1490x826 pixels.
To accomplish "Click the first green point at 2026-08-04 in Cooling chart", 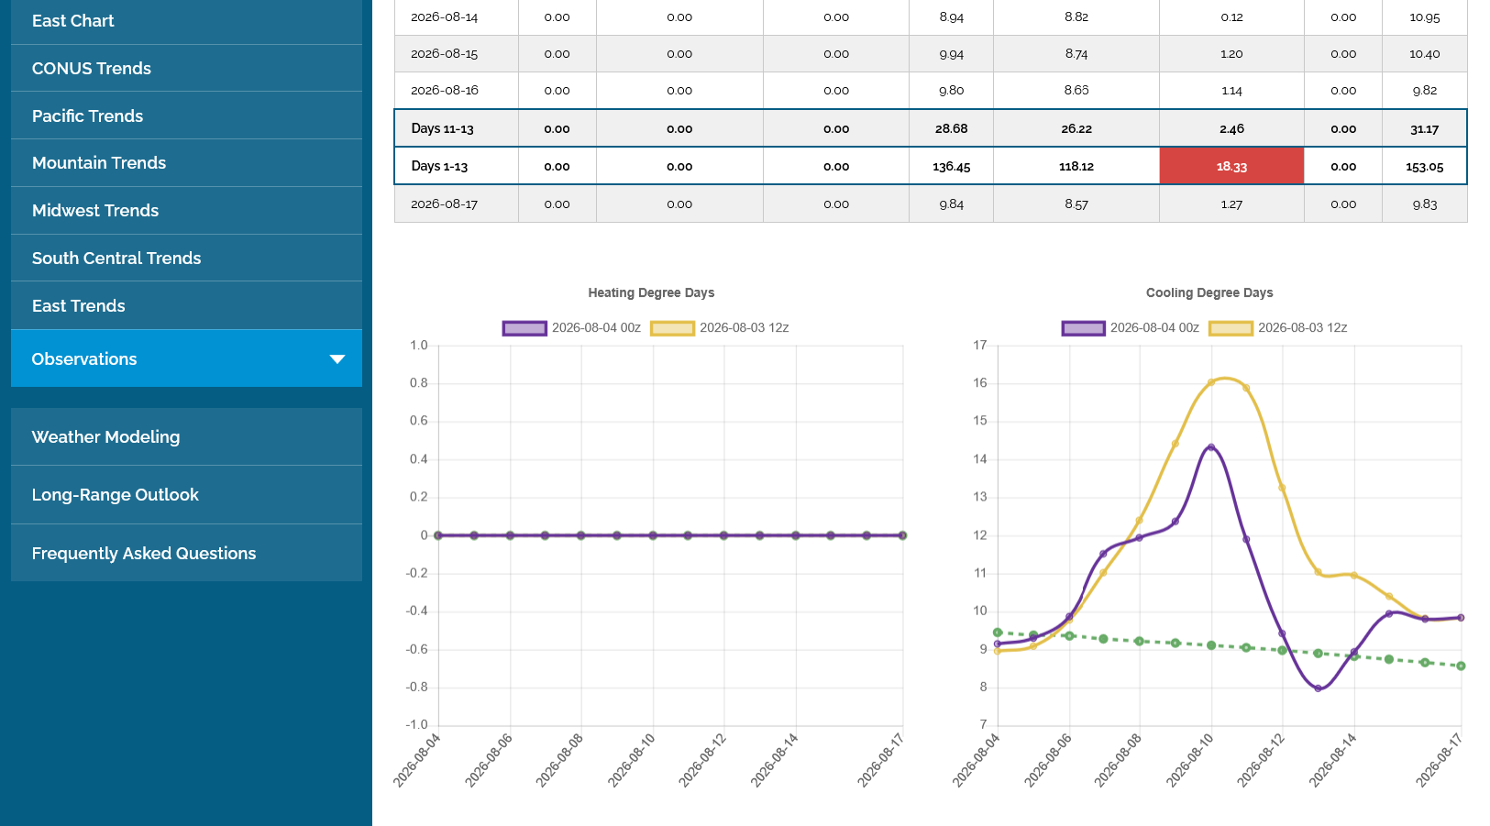I will (x=998, y=633).
